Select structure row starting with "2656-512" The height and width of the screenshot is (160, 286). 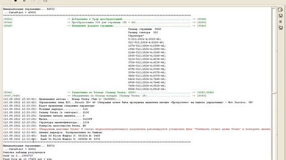click(147, 56)
